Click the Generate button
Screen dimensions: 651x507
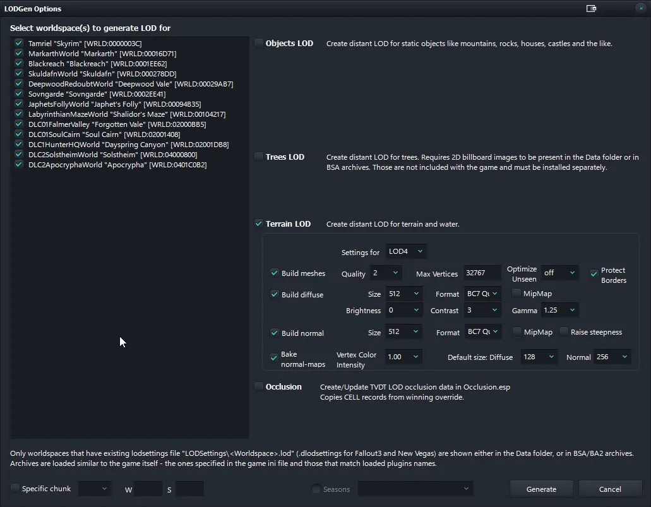[x=541, y=489]
